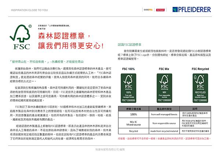Click the footer text '瑞捷特貿易有限公司 編製'
This screenshot has width=220, height=155.
[110, 150]
